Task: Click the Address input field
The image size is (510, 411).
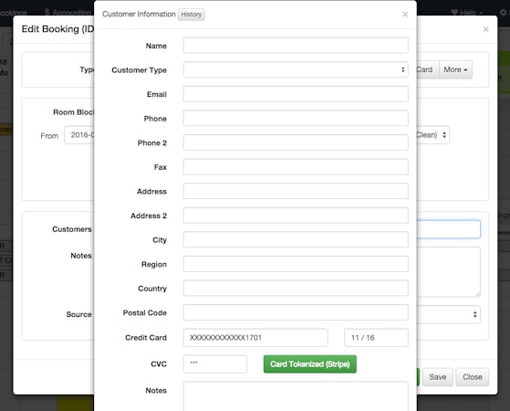Action: (x=296, y=191)
